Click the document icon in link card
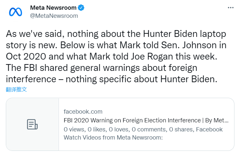 [x=32, y=124]
